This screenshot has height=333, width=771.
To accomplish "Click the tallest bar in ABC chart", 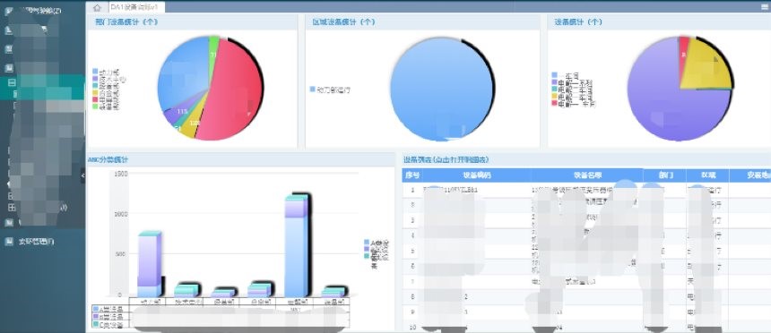I will (x=296, y=246).
